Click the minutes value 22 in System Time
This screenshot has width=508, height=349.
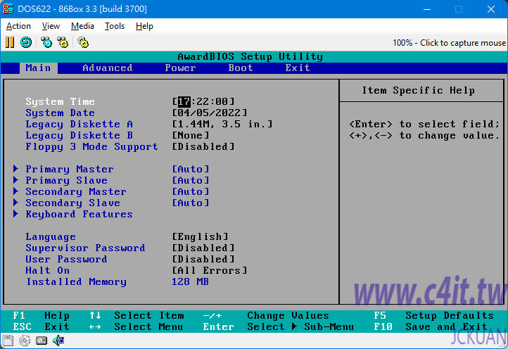pos(203,101)
